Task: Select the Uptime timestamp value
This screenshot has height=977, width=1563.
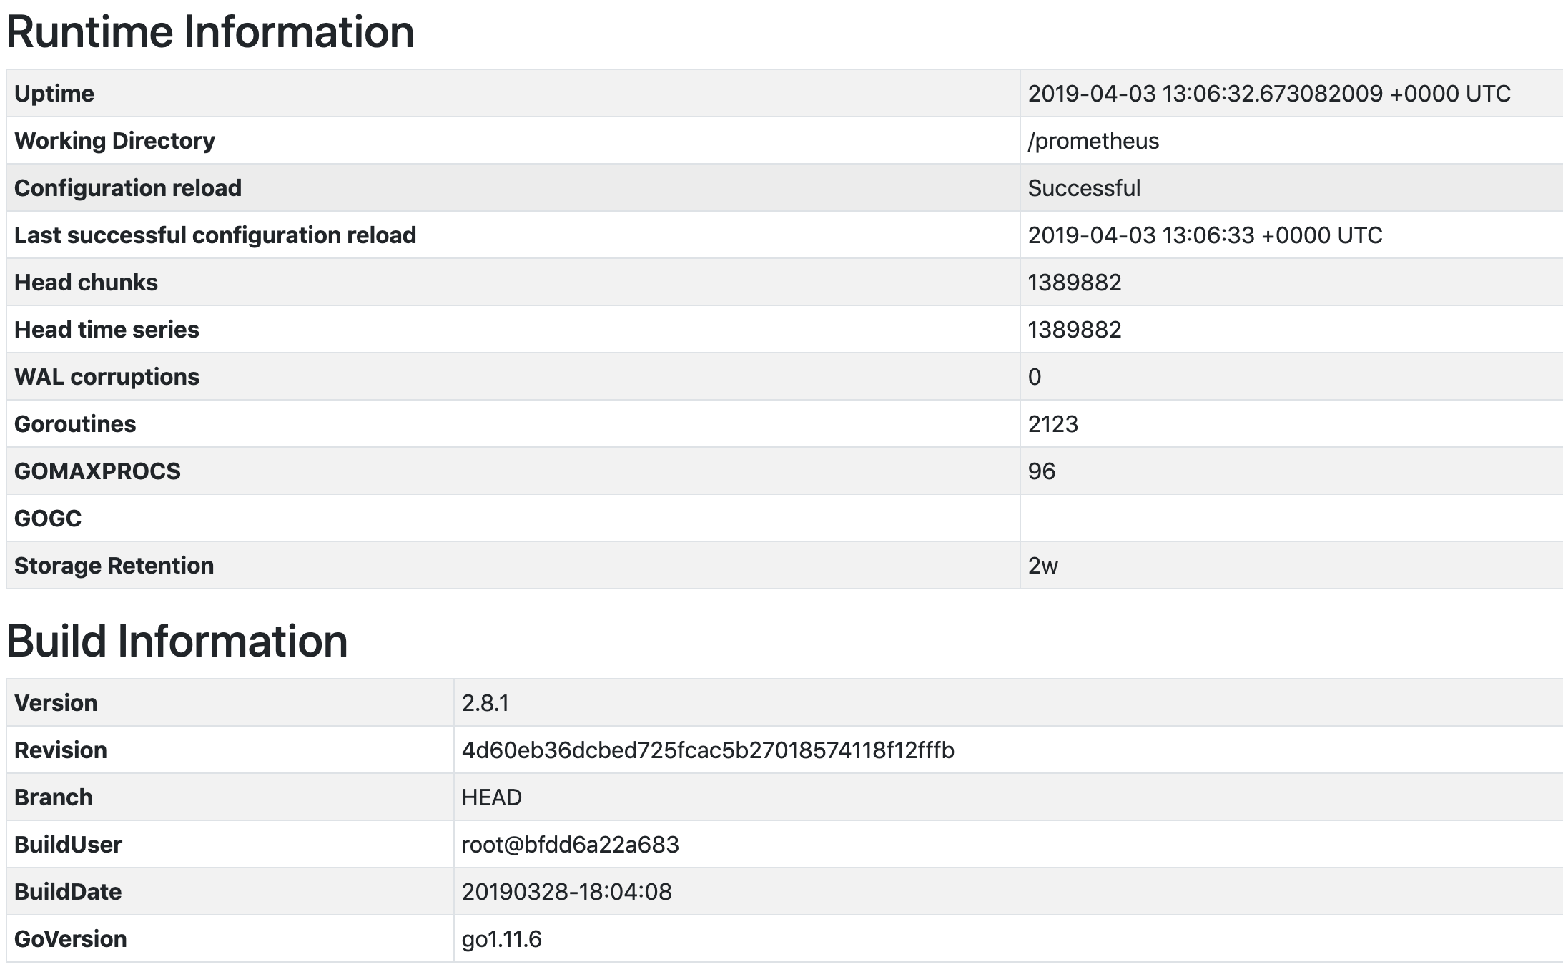Action: (1268, 94)
